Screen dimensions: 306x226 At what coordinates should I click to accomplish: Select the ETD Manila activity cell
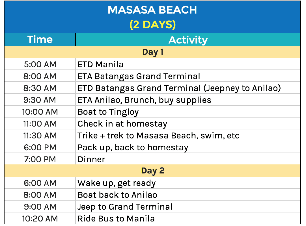[x=101, y=64]
